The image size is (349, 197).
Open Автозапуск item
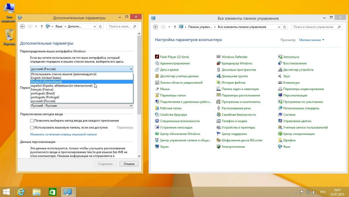(x=289, y=57)
